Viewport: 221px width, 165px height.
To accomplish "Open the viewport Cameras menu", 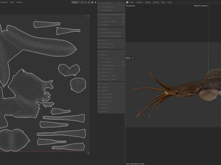I will 139,2.
